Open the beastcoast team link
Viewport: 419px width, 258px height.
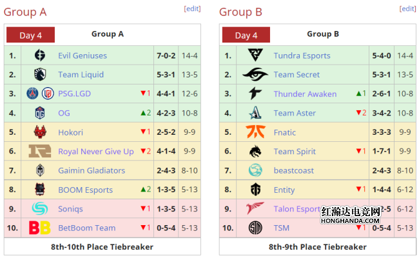(294, 170)
